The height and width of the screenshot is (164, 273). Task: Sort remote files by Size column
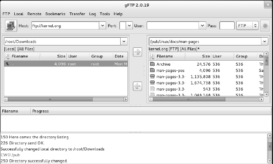[198, 56]
